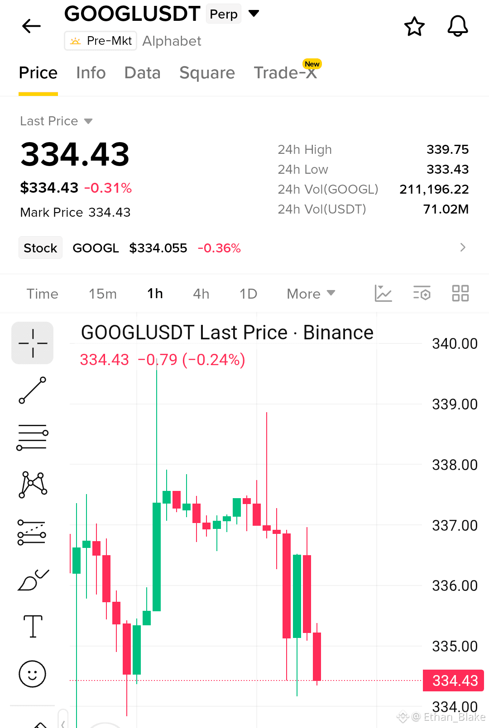This screenshot has width=489, height=728.
Task: Select the XABCD pattern tool
Action: (x=33, y=485)
